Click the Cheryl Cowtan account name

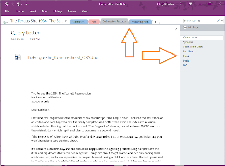[x=166, y=4]
